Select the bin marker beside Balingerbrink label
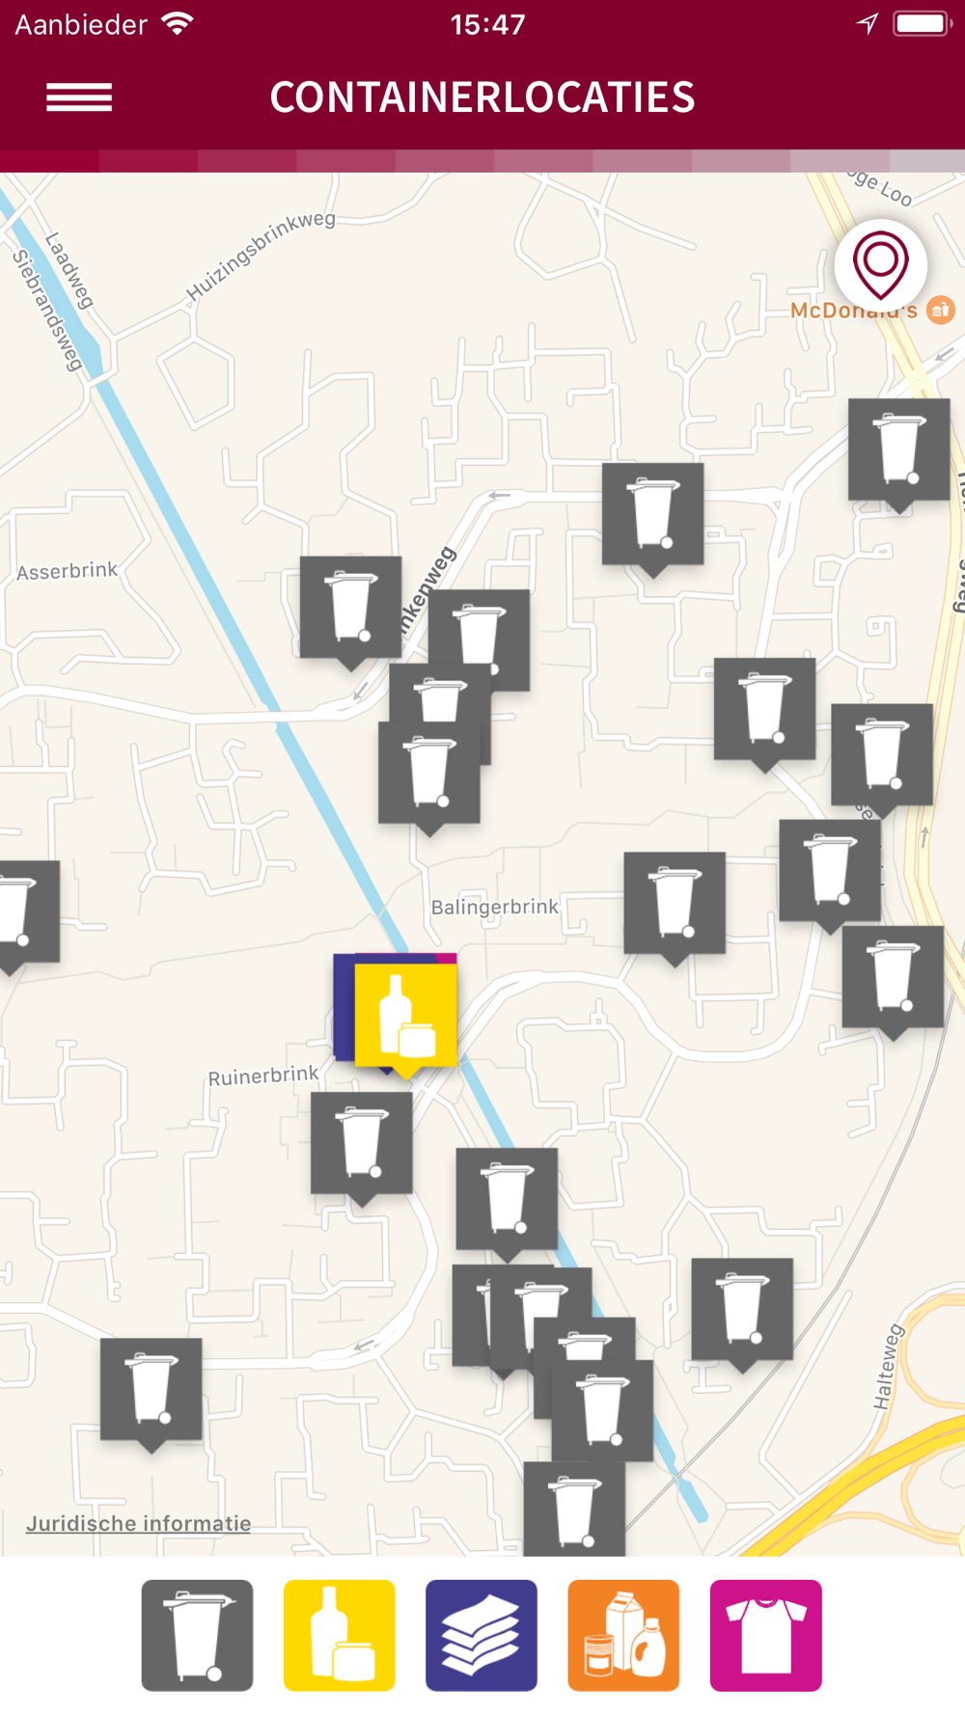Screen dimensions: 965x1715 pyautogui.click(x=675, y=906)
